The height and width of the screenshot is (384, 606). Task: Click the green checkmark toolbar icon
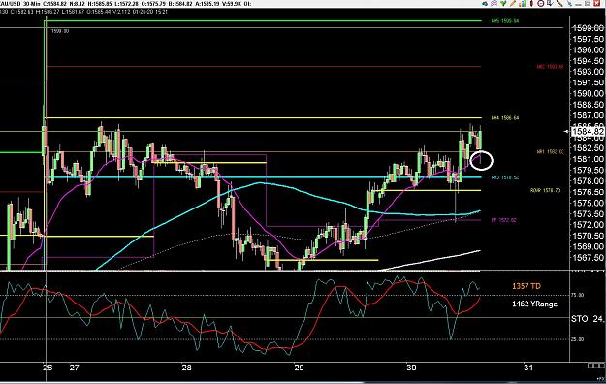[x=503, y=4]
